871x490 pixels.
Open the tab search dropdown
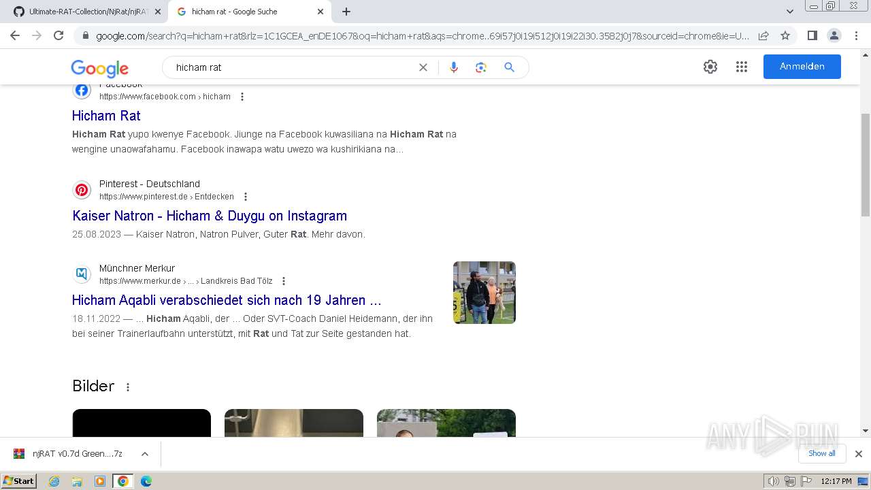pos(790,12)
